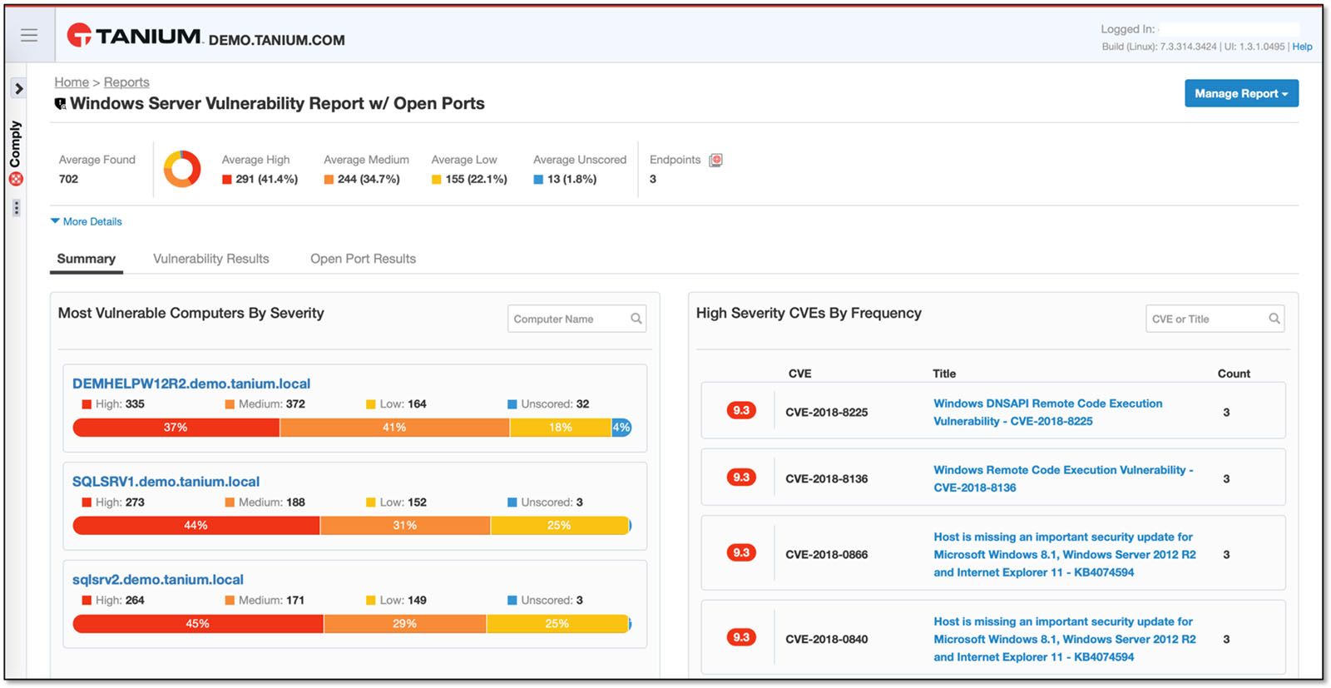Go to Home breadcrumb link
Image resolution: width=1331 pixels, height=688 pixels.
72,82
